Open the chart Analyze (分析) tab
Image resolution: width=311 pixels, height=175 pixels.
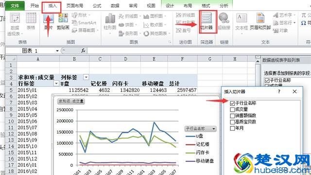(224, 6)
